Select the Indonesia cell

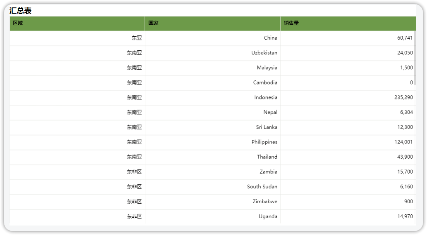[213, 98]
